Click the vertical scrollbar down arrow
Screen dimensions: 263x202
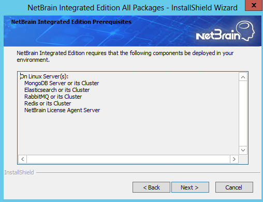pos(243,150)
